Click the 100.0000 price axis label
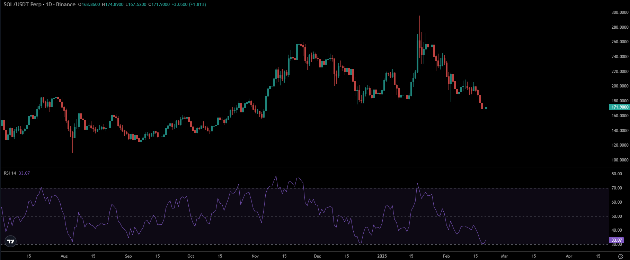 pyautogui.click(x=620, y=160)
